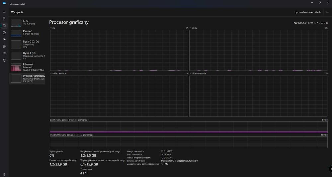Click the 0,1/15,9 GB shared memory value
332x177 pixels.
pos(89,164)
